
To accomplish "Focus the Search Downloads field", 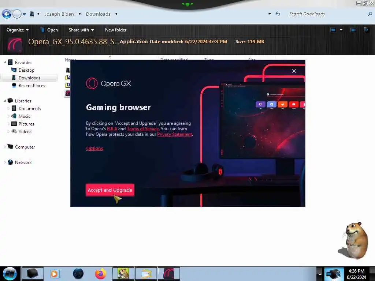I will tap(326, 14).
